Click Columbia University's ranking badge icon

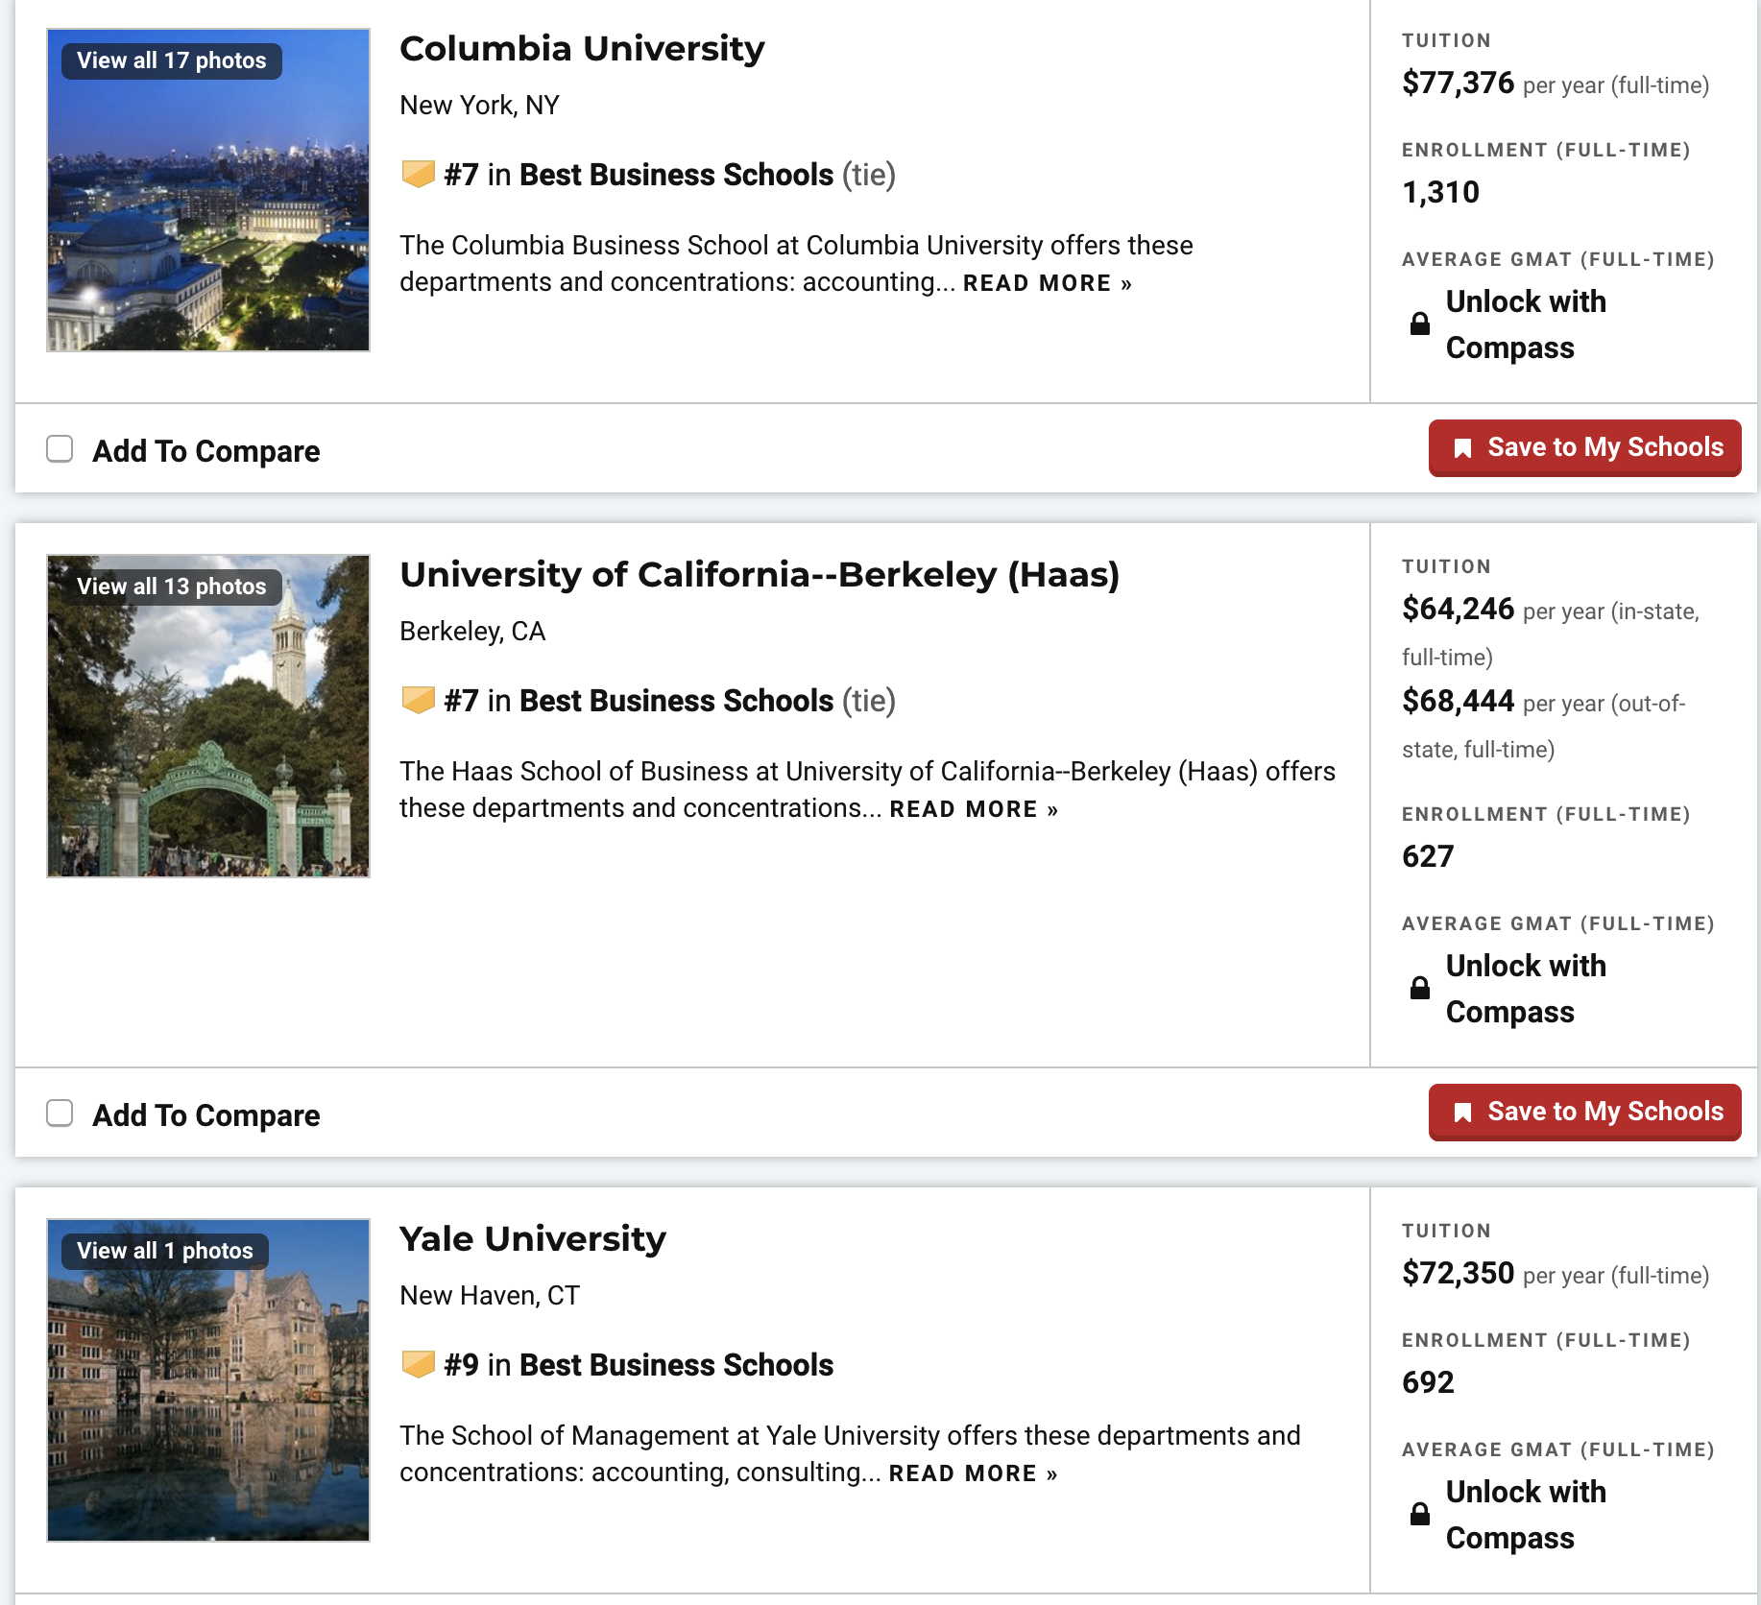click(418, 175)
